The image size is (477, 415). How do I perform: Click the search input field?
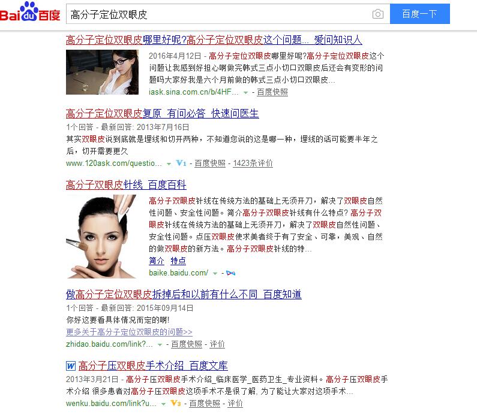coord(218,14)
